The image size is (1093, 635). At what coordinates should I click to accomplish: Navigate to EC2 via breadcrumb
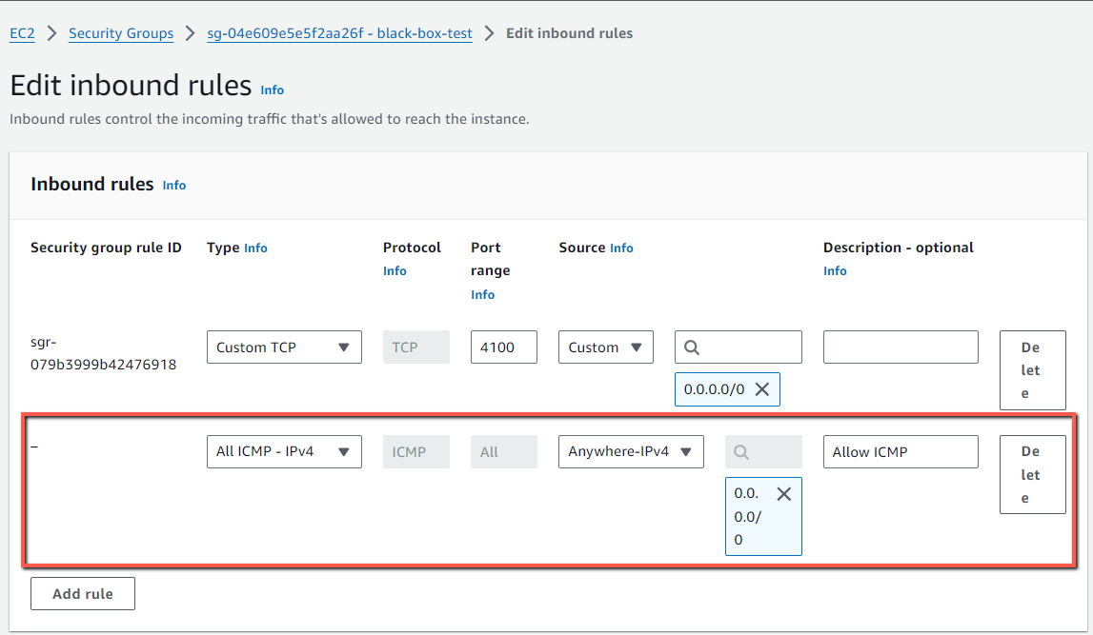pyautogui.click(x=22, y=32)
